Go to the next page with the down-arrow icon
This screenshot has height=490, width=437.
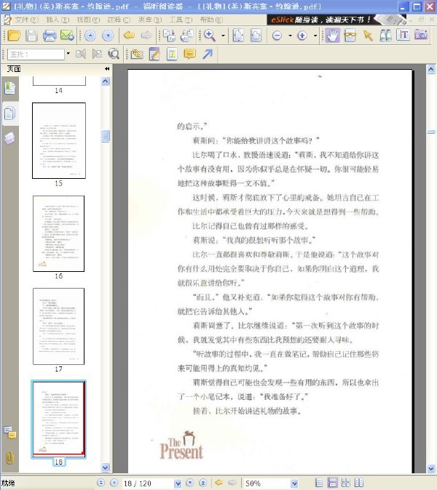pos(108,36)
